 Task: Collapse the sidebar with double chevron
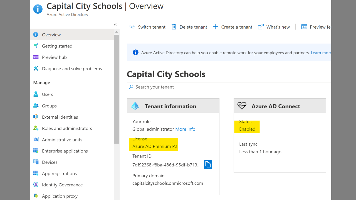[115, 25]
